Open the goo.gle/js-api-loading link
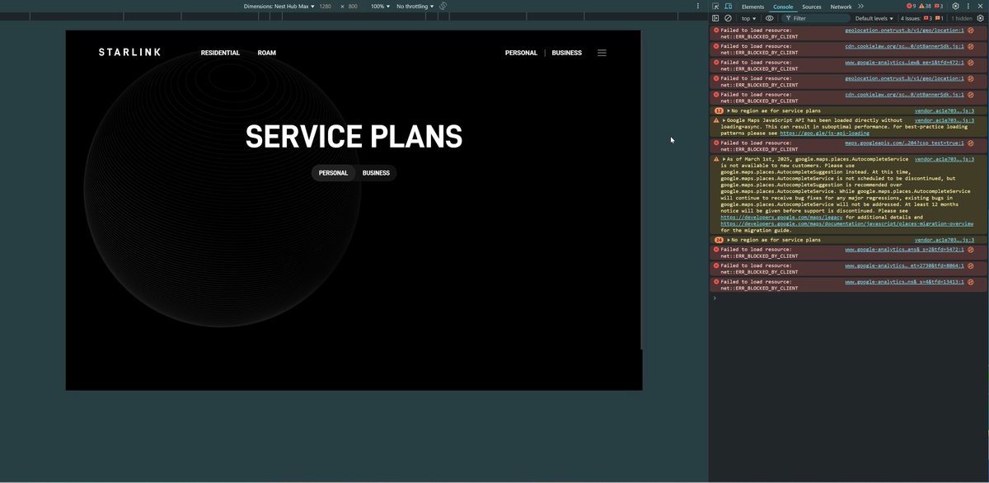 (x=824, y=133)
